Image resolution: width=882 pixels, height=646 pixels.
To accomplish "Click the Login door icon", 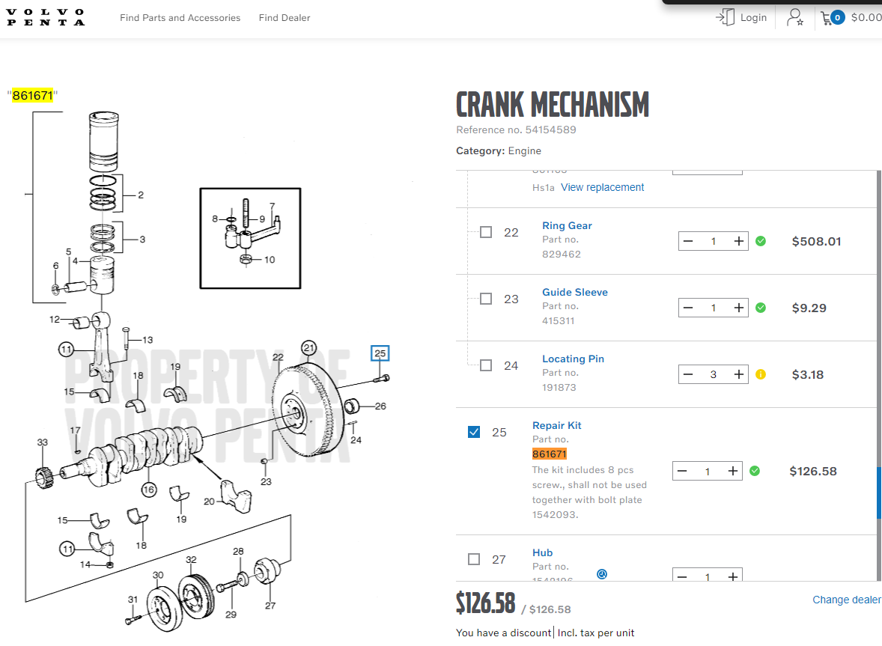I will [x=725, y=17].
